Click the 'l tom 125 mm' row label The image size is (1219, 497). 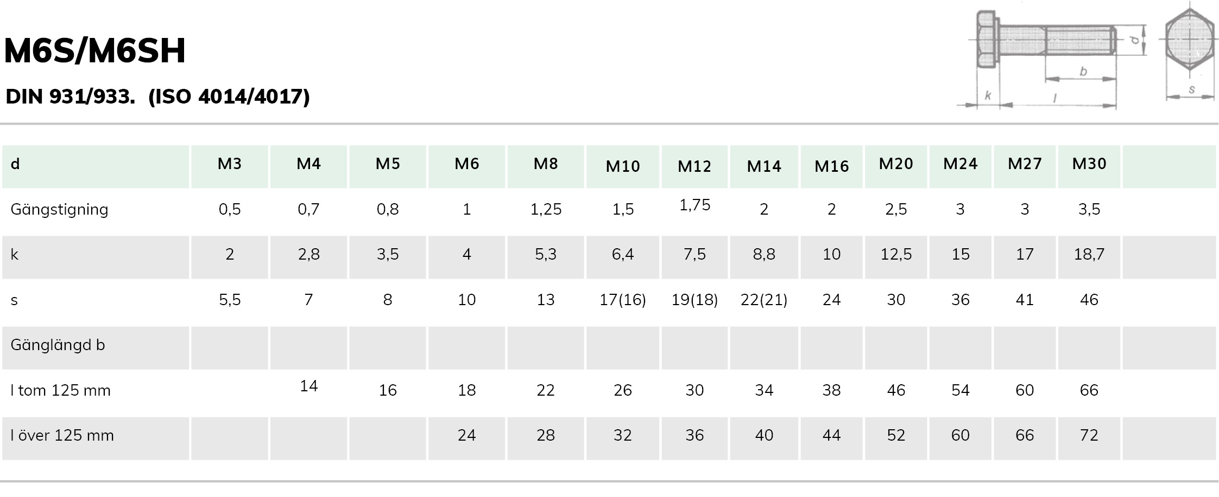[60, 390]
